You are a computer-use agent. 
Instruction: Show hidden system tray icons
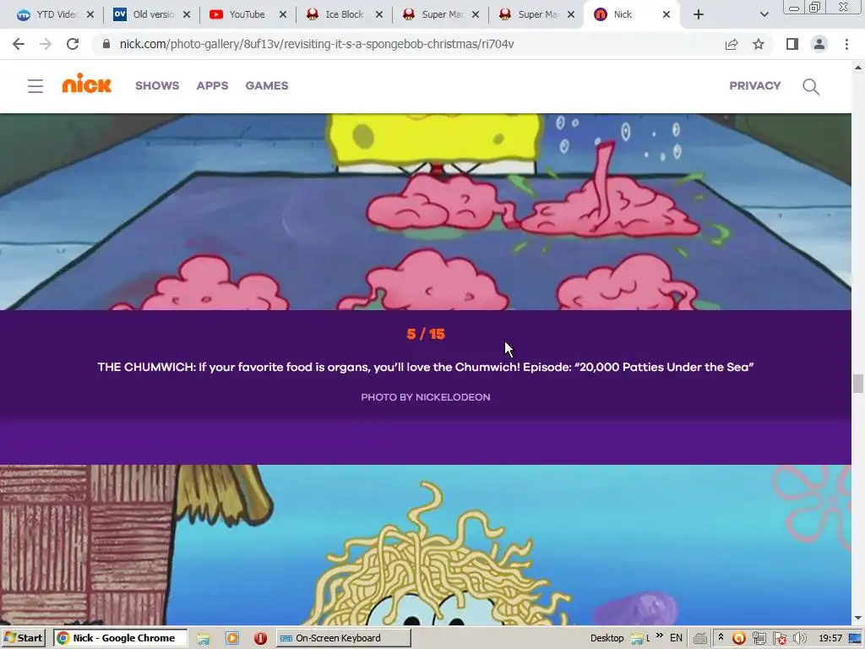point(721,637)
